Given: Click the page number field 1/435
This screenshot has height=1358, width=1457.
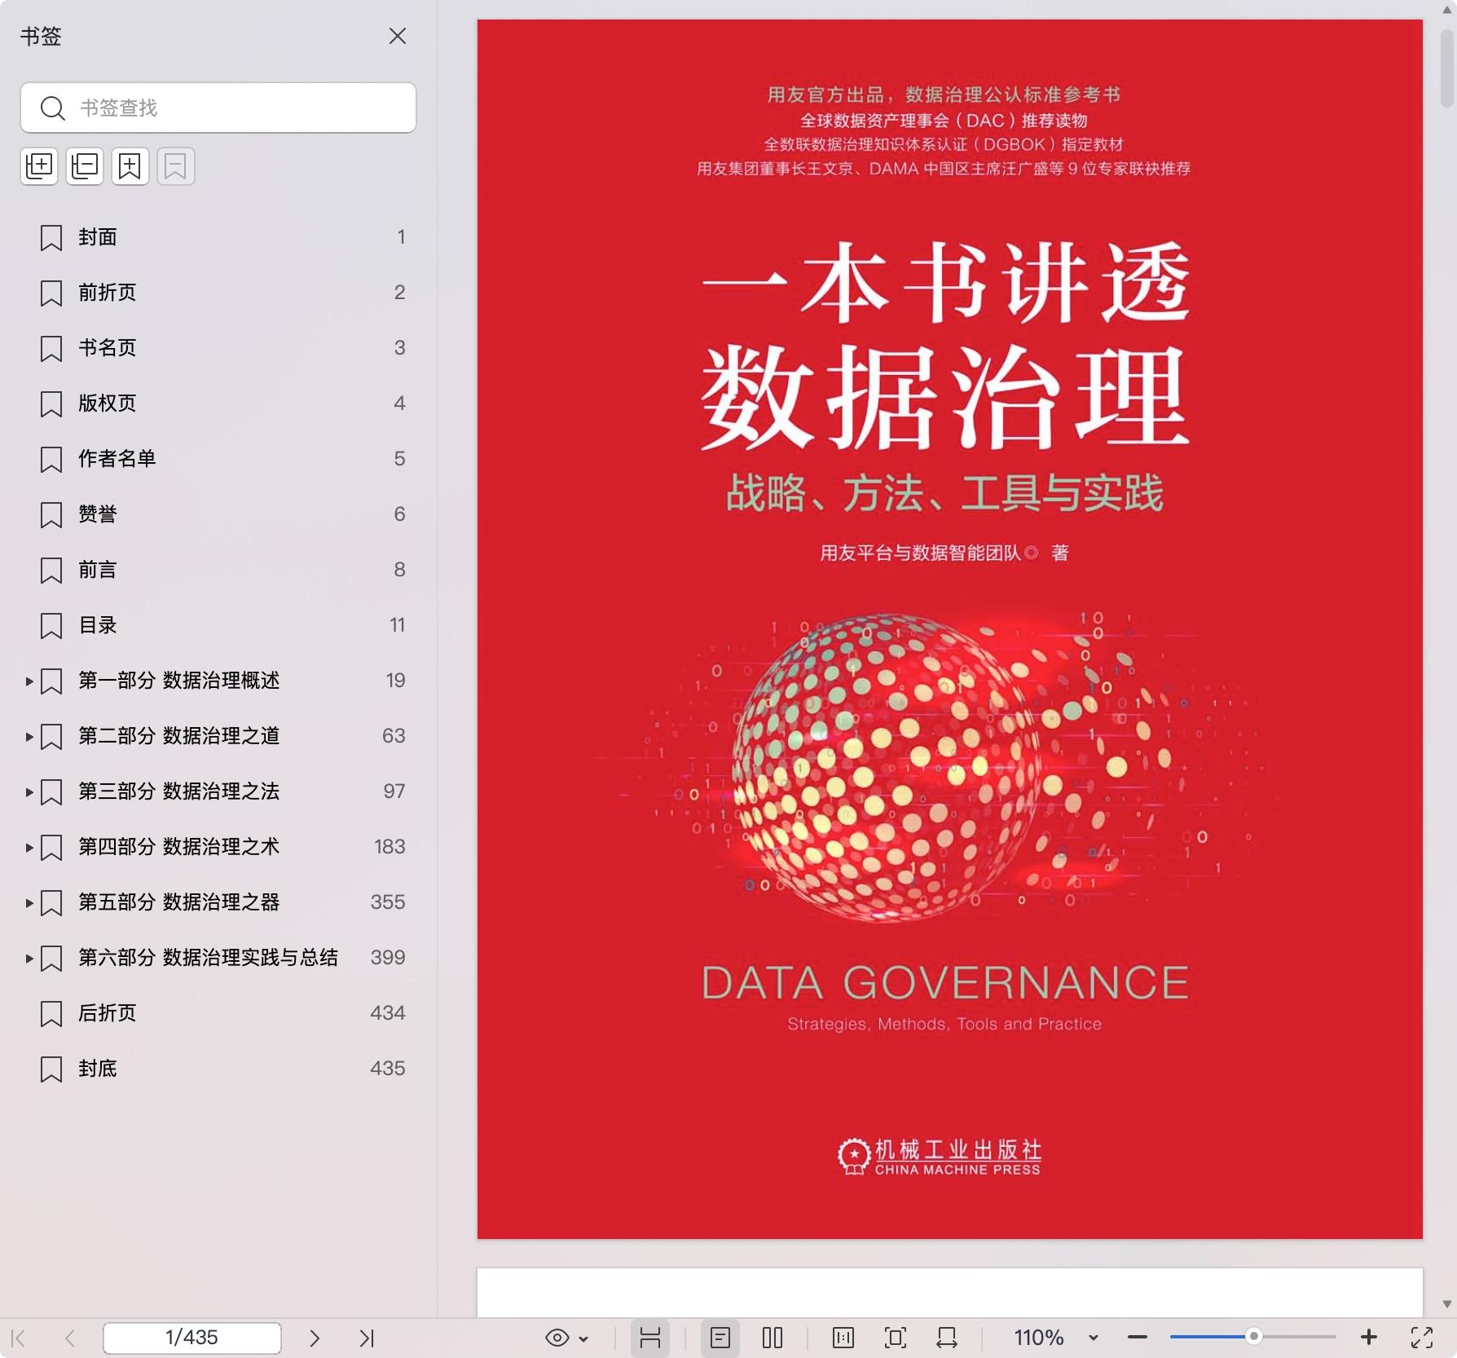Looking at the screenshot, I should click(x=192, y=1338).
